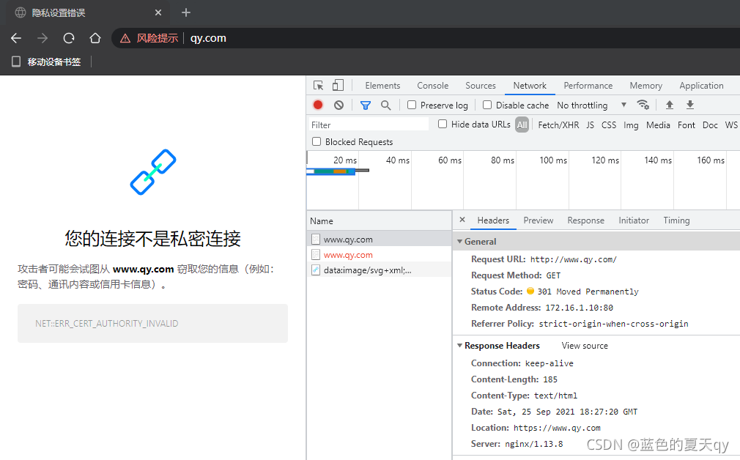The width and height of the screenshot is (740, 460).
Task: Filter requests by Img
Action: click(631, 125)
